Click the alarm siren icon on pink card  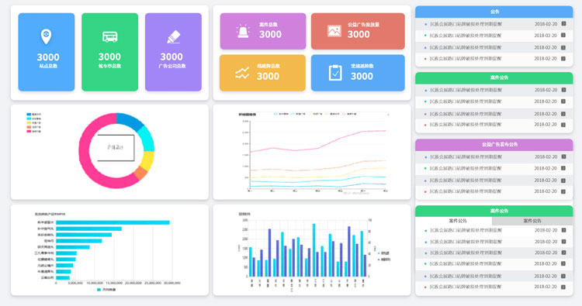(x=243, y=32)
